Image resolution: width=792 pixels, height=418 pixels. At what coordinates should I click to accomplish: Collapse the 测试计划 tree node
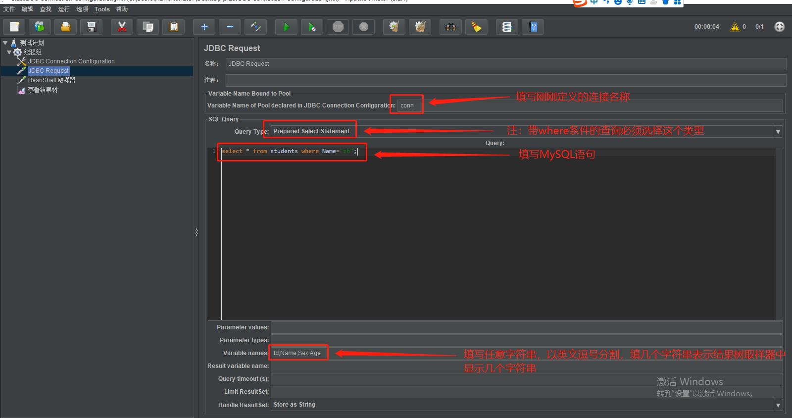(x=5, y=43)
